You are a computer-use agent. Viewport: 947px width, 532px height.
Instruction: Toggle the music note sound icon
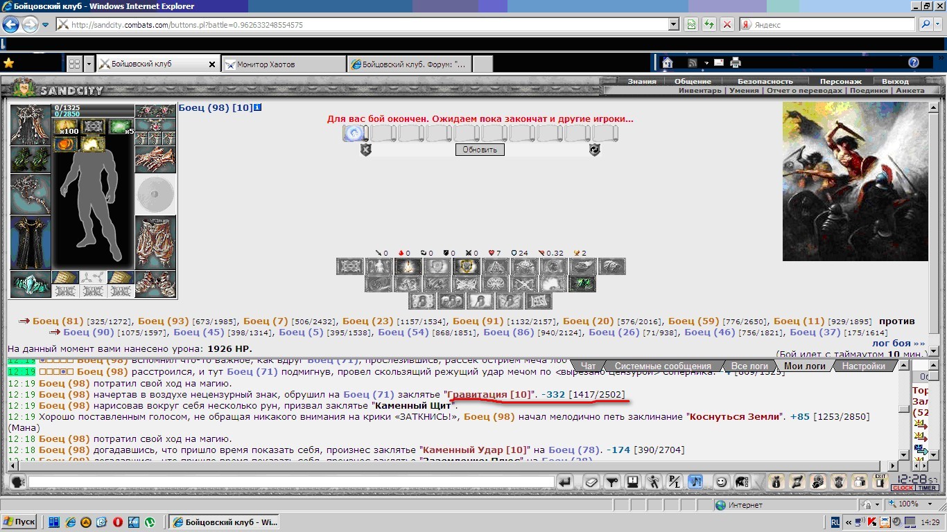pos(695,481)
